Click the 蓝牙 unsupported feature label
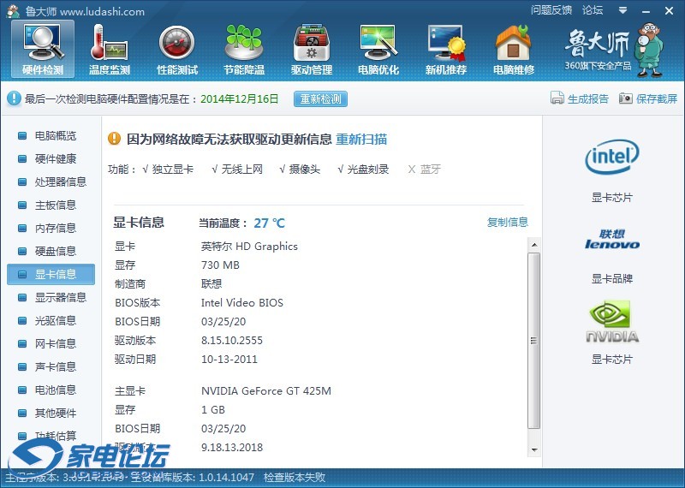This screenshot has height=488, width=685. (x=431, y=170)
